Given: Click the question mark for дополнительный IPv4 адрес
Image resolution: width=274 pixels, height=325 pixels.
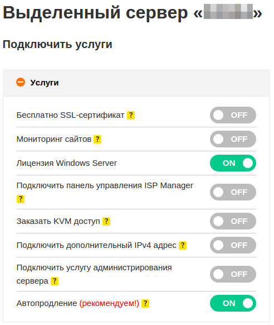Looking at the screenshot, I should click(183, 245).
